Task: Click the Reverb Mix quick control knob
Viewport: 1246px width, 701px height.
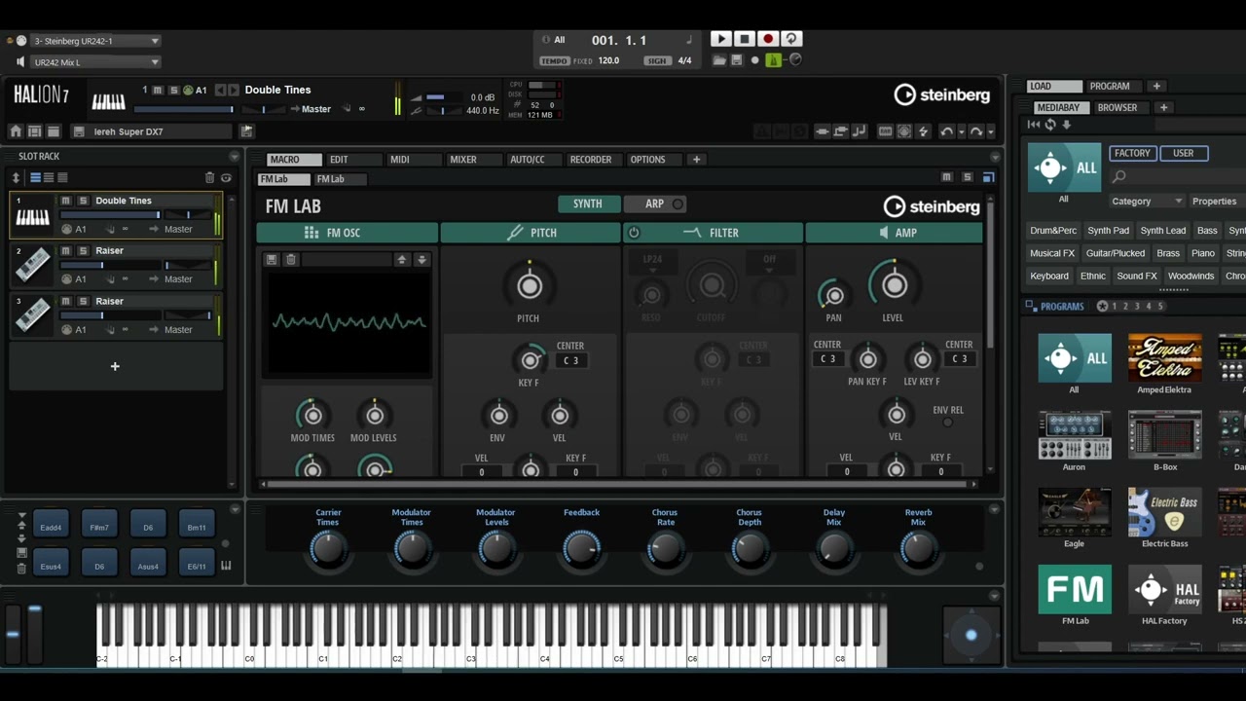Action: coord(918,550)
